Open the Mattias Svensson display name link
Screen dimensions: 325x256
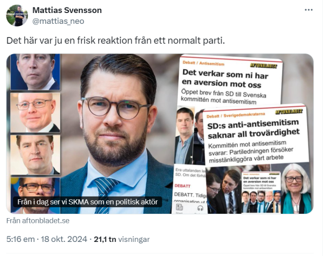(67, 10)
